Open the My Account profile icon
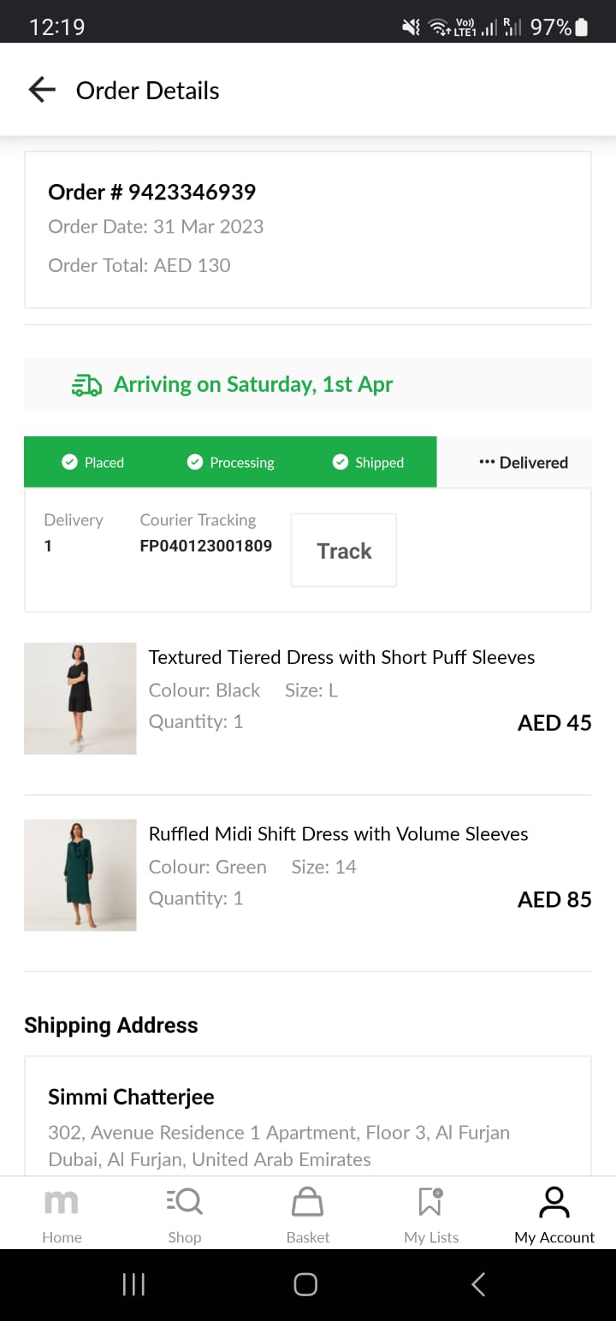Screen dimensions: 616x1321 pyautogui.click(x=554, y=1203)
